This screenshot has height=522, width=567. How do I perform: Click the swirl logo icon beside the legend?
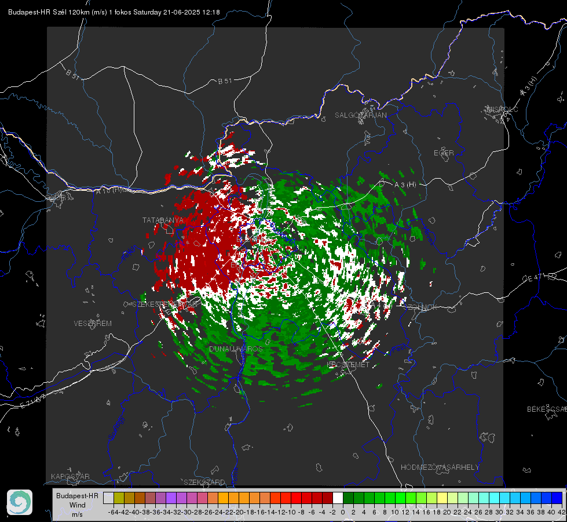pos(20,502)
